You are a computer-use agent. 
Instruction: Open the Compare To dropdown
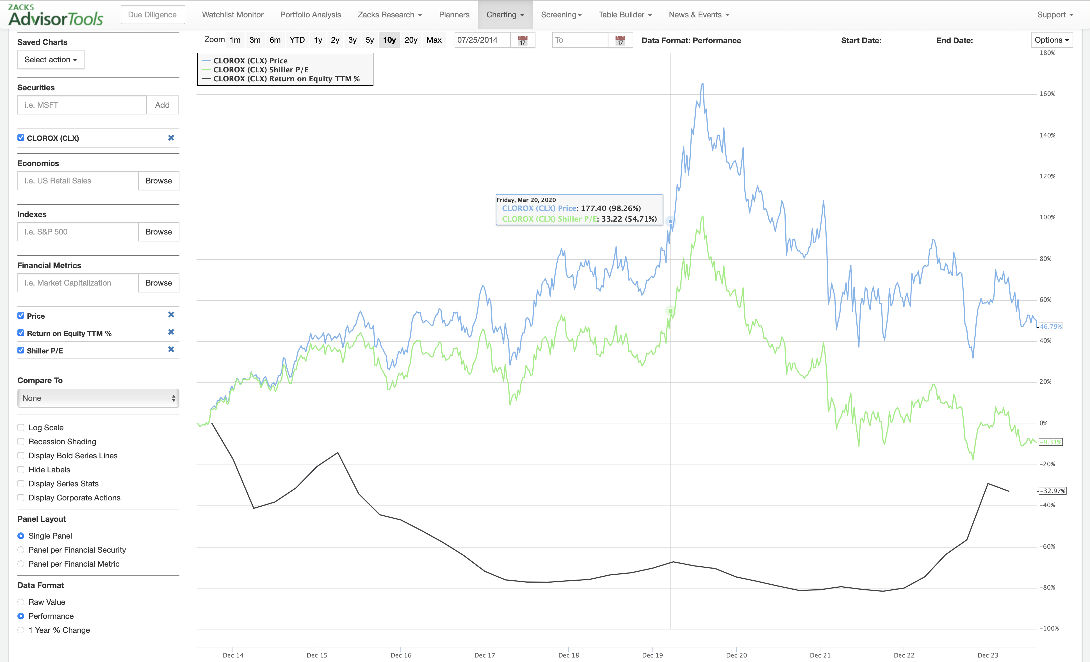coord(98,398)
